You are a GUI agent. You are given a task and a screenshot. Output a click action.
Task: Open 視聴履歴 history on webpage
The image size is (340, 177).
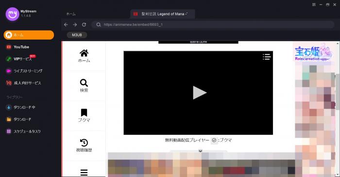[x=84, y=145]
